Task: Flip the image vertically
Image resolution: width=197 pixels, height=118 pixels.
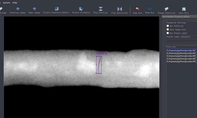Action: tap(100, 10)
